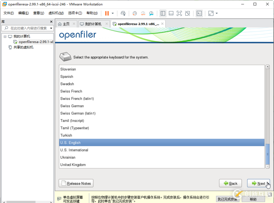Screen dimensions: 274x203
Task: Open the Release Notes
Action: coord(76,183)
